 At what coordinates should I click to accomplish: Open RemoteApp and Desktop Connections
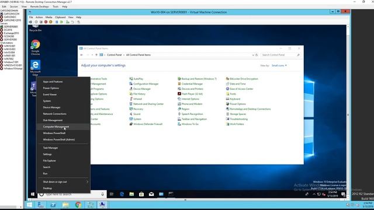[248, 109]
